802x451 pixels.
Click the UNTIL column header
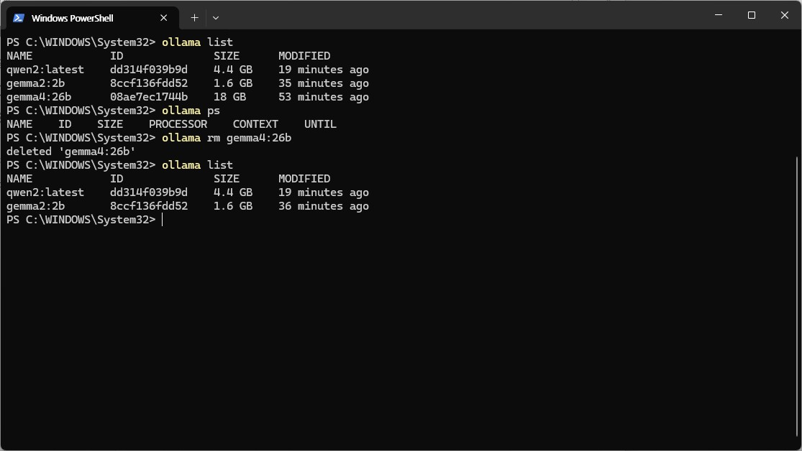(320, 124)
